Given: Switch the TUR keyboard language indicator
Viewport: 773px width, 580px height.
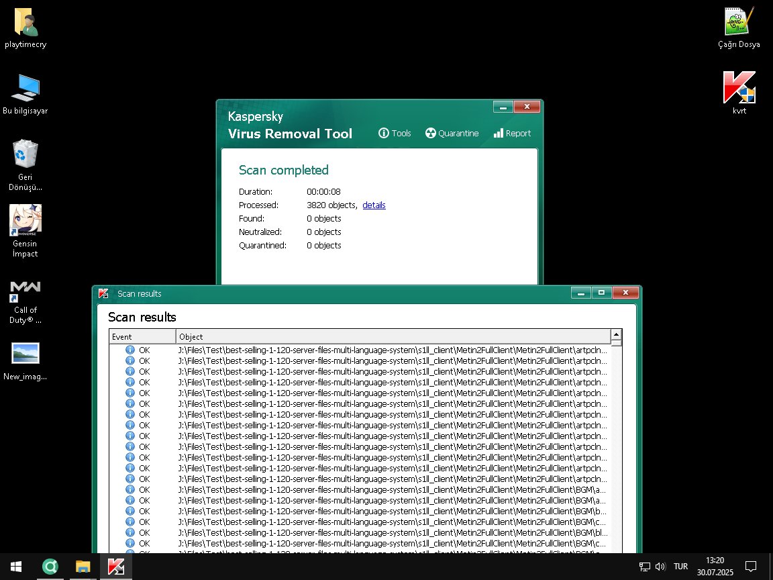Looking at the screenshot, I should coord(680,566).
